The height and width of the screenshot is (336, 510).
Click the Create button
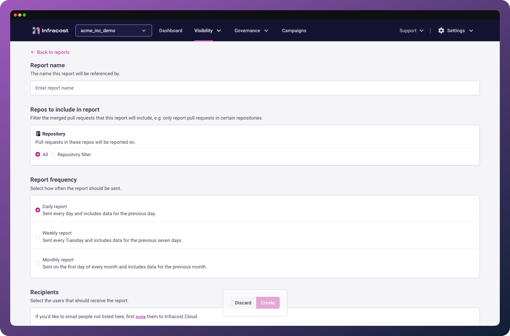(268, 303)
